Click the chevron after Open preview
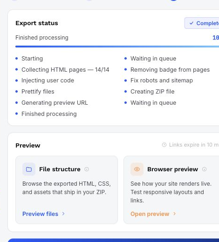The width and height of the screenshot is (219, 242). pos(174,214)
